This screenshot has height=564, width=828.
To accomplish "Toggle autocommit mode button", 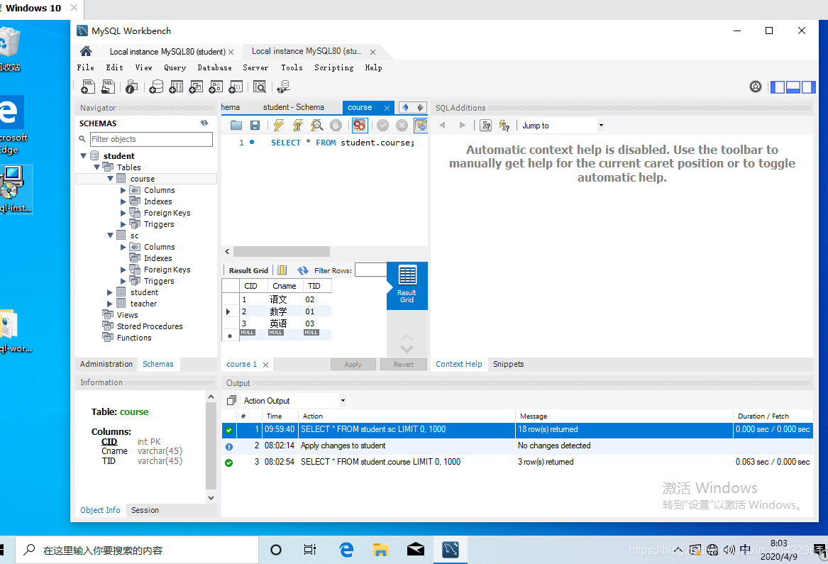I will (421, 125).
